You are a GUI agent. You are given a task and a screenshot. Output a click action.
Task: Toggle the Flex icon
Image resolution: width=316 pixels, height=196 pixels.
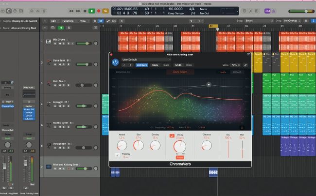pos(114,21)
